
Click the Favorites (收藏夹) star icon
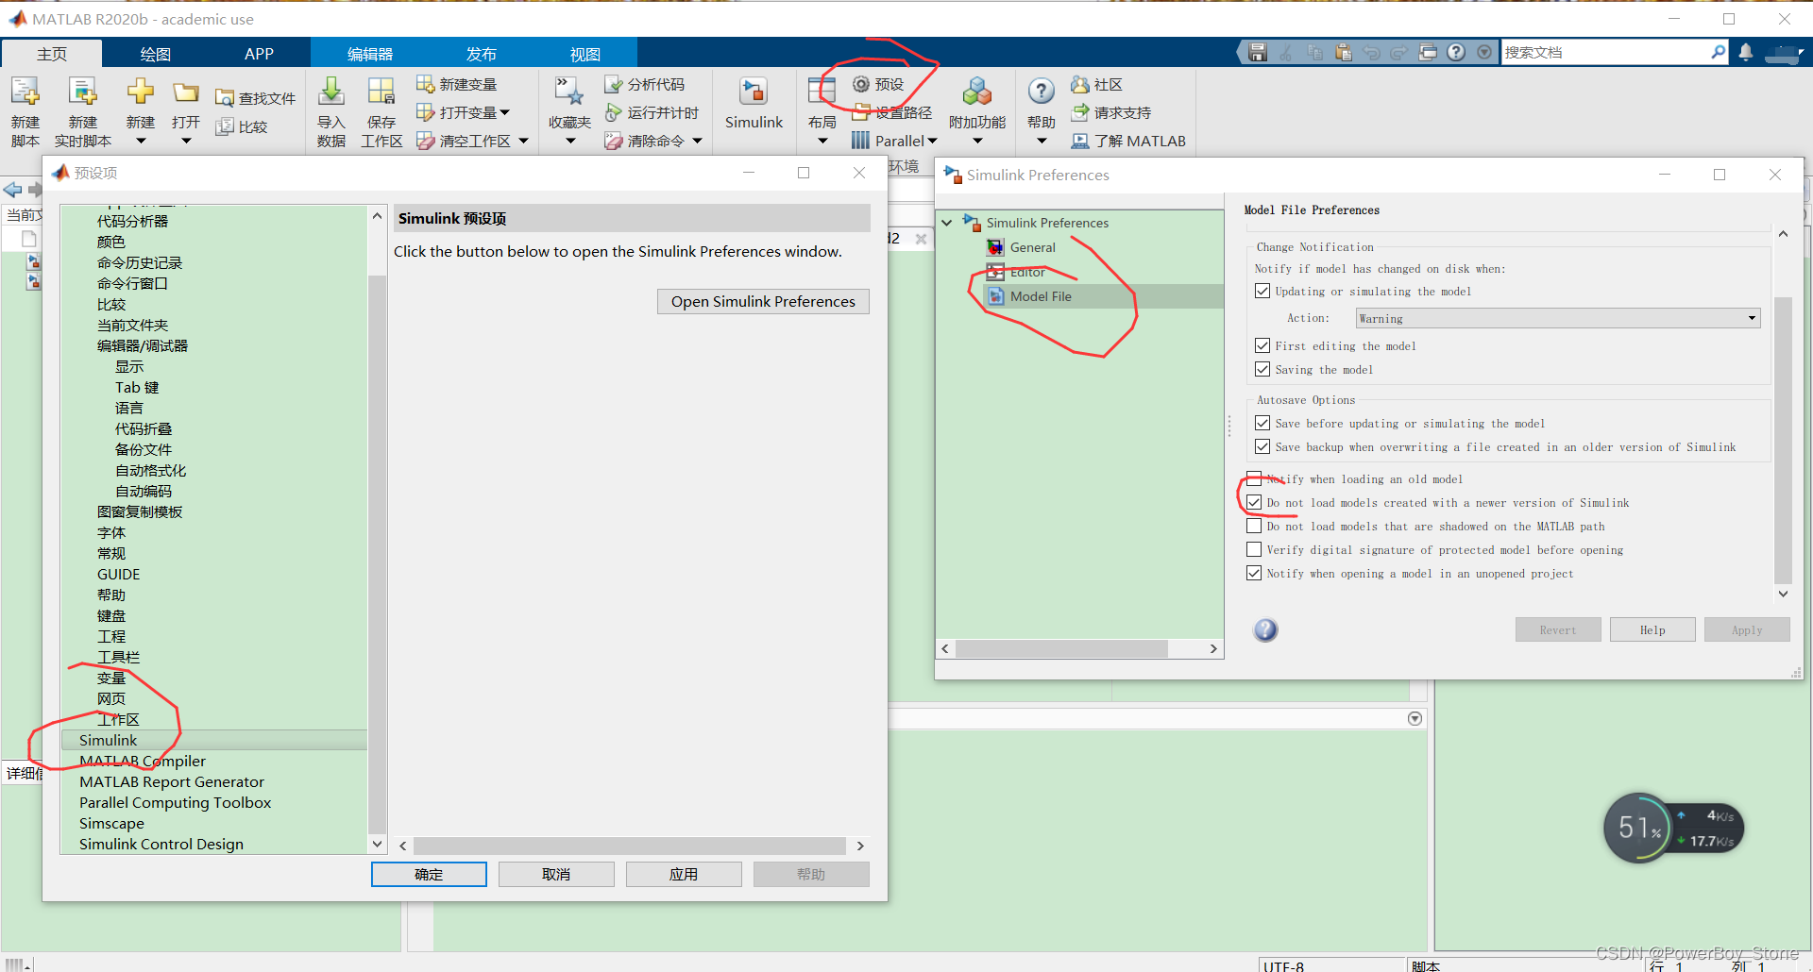(x=568, y=92)
